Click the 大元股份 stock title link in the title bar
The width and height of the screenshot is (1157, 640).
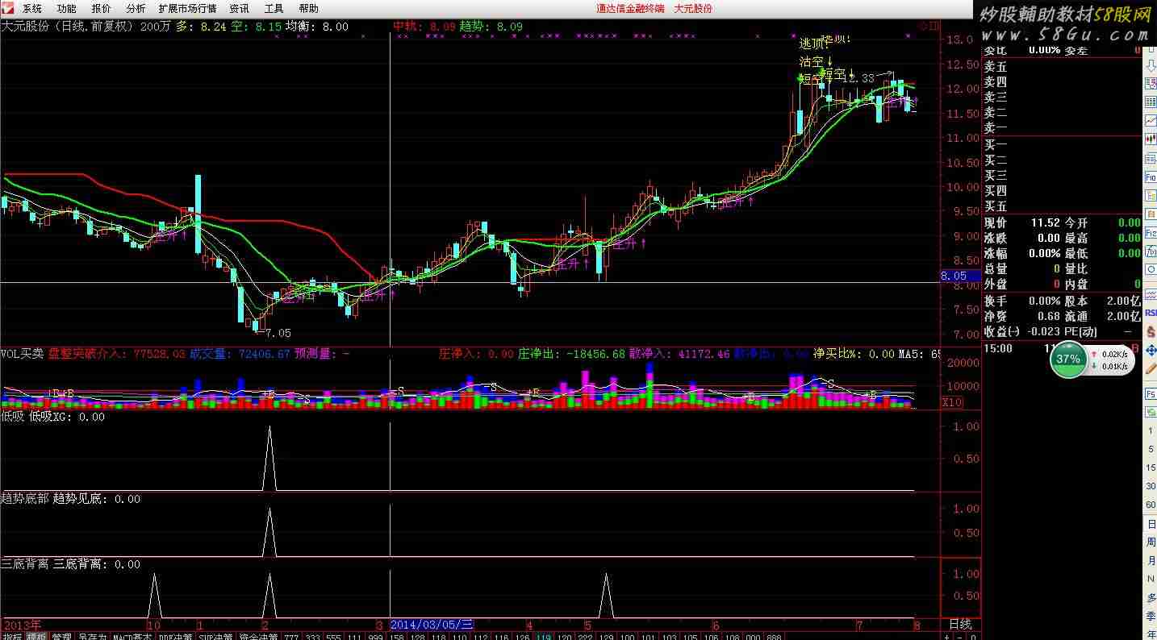tap(693, 8)
